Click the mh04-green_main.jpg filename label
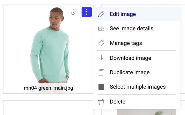The image size is (185, 115). (48, 88)
